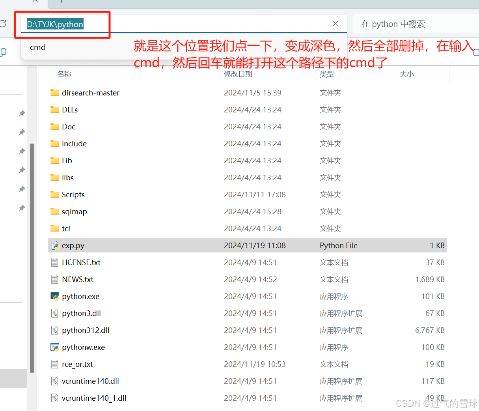Open the Scripts folder
The width and height of the screenshot is (479, 411).
[x=73, y=194]
